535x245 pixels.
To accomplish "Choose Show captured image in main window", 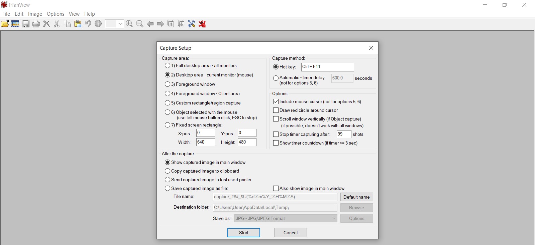I will 205,162.
